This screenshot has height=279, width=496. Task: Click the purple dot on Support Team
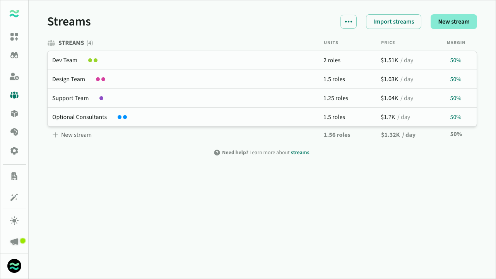click(x=101, y=98)
